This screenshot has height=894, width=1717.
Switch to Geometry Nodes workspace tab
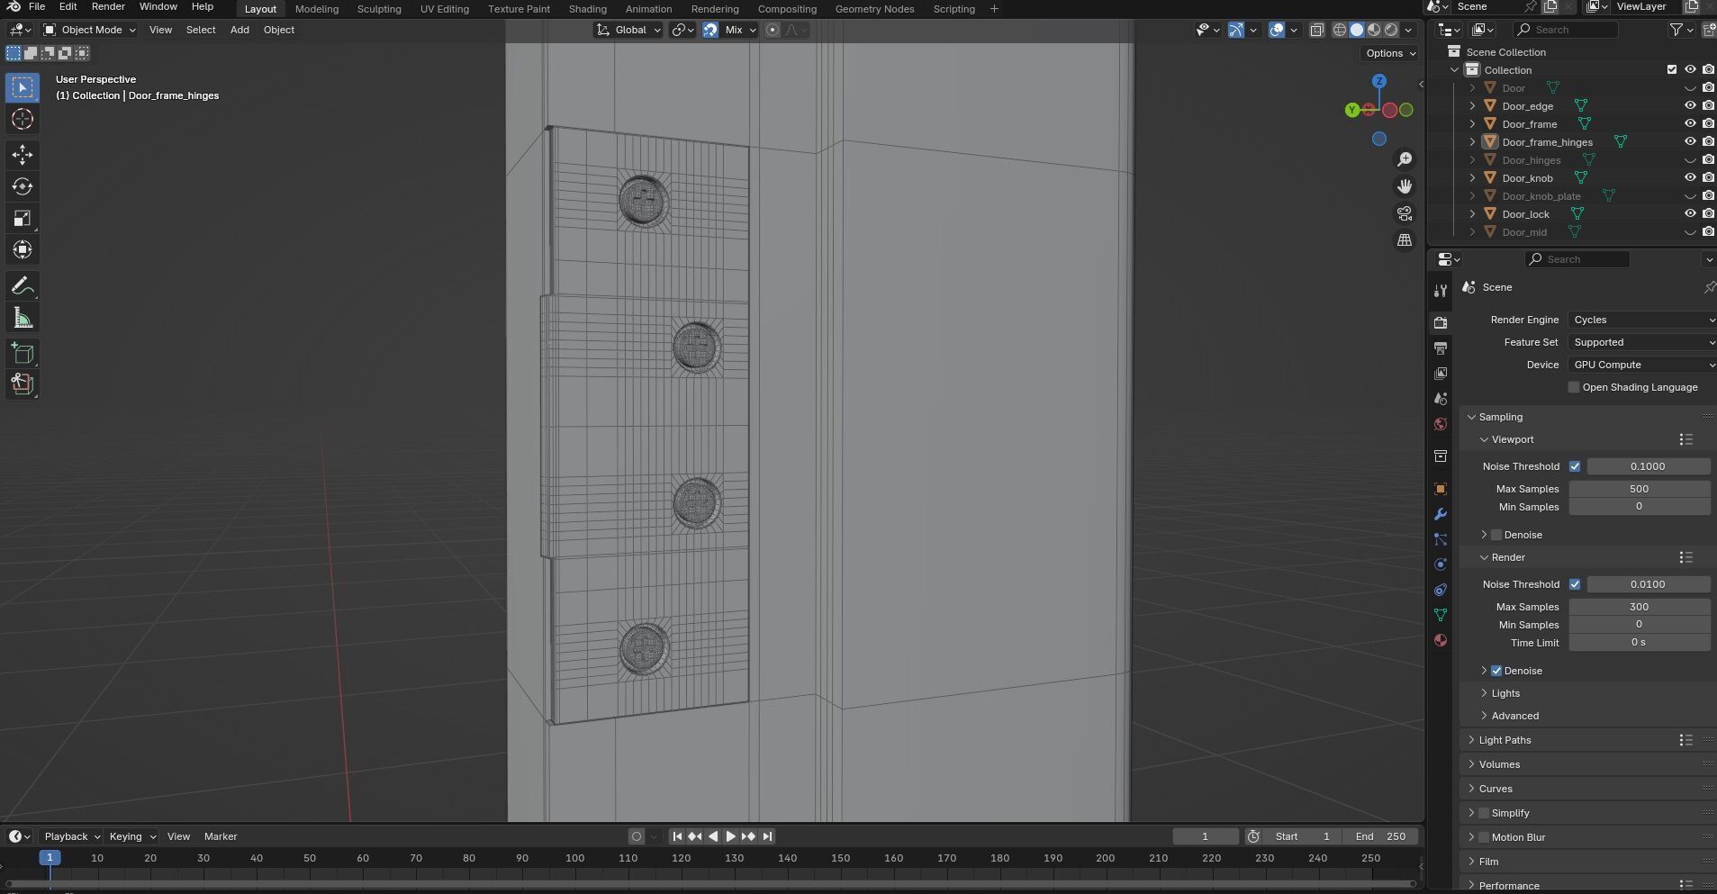point(874,9)
